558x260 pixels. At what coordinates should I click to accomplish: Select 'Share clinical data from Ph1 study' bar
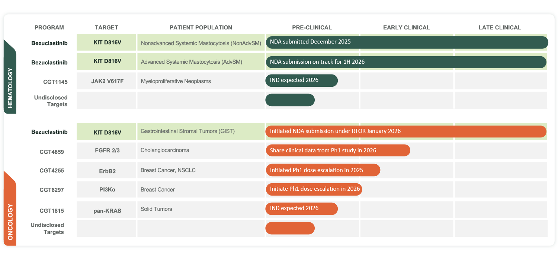337,150
